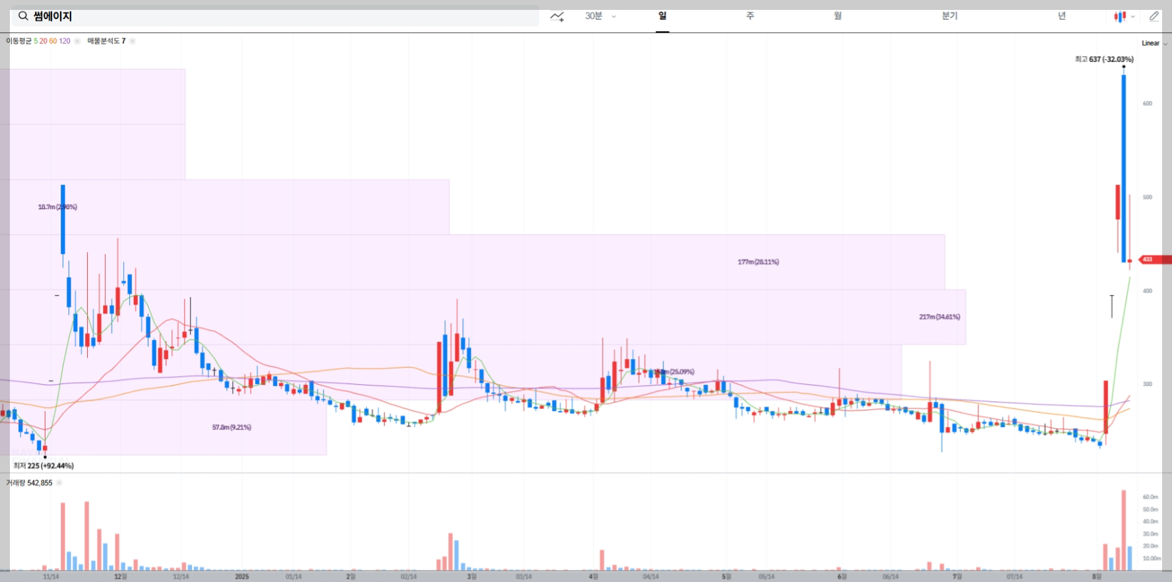1172x582 pixels.
Task: Click the 8월 date axis label
Action: coord(1096,577)
